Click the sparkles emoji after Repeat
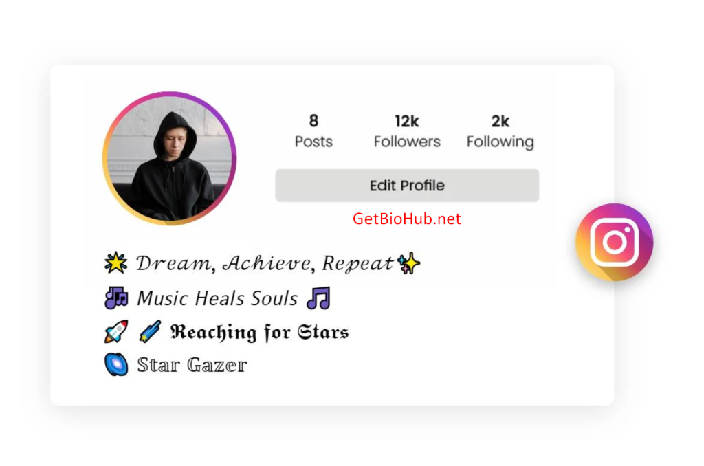Viewport: 704px width, 466px height. point(409,263)
